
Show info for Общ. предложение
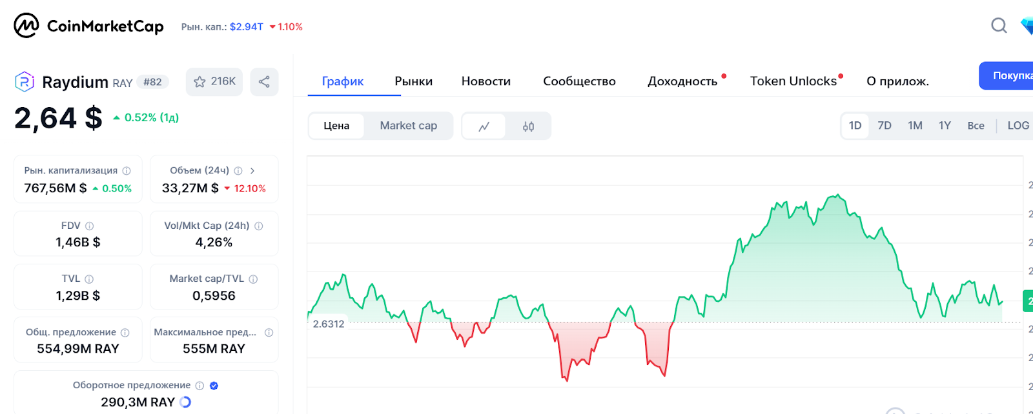point(125,333)
